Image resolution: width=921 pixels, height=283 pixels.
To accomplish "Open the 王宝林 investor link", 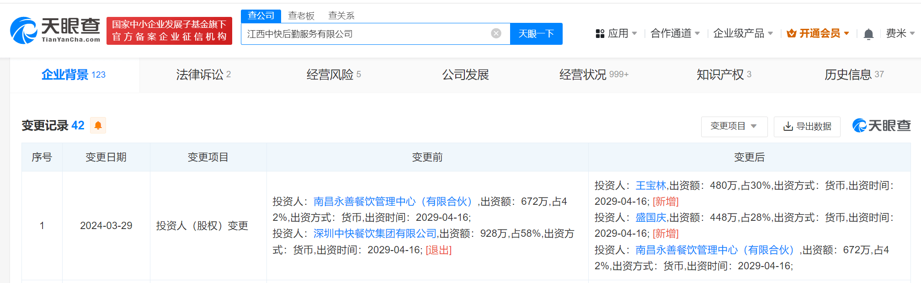I will 651,186.
